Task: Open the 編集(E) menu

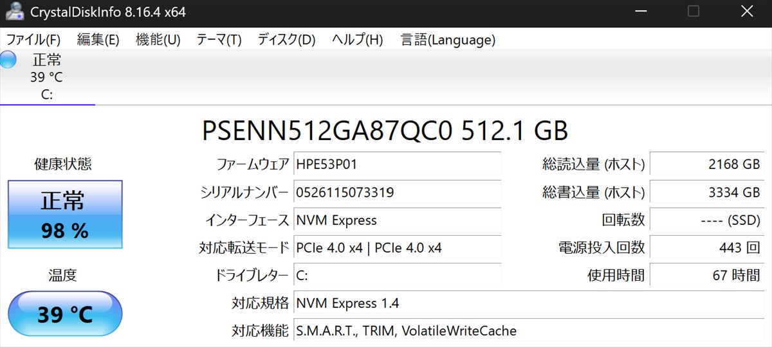Action: coord(98,40)
